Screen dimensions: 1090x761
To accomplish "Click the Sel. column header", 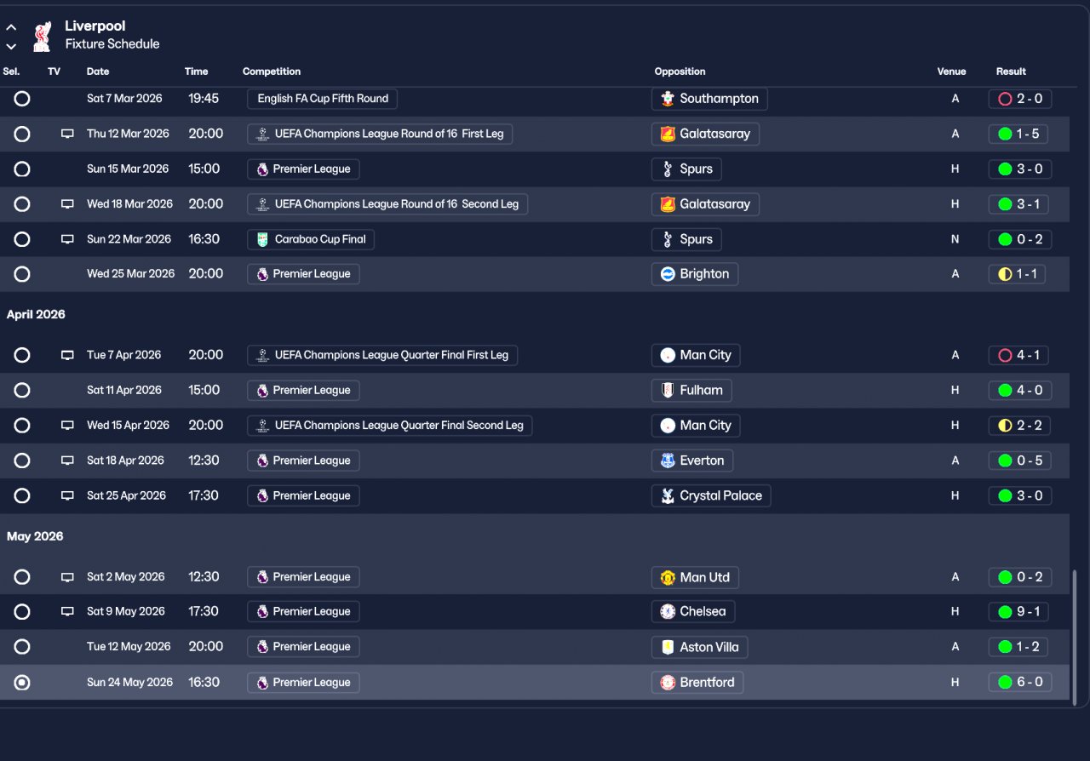I will click(x=11, y=72).
